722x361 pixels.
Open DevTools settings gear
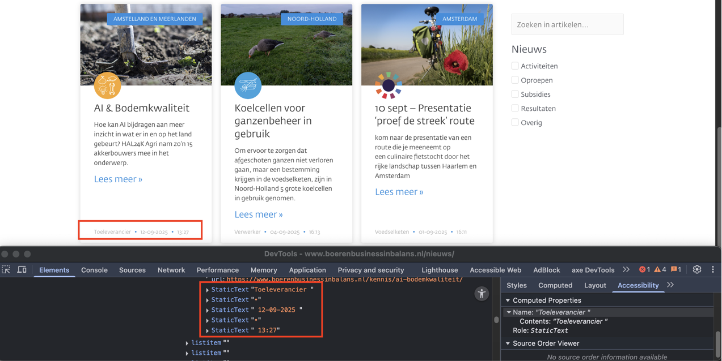click(697, 270)
